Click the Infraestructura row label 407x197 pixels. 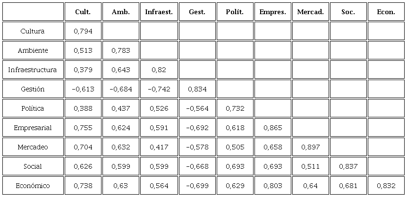point(33,70)
